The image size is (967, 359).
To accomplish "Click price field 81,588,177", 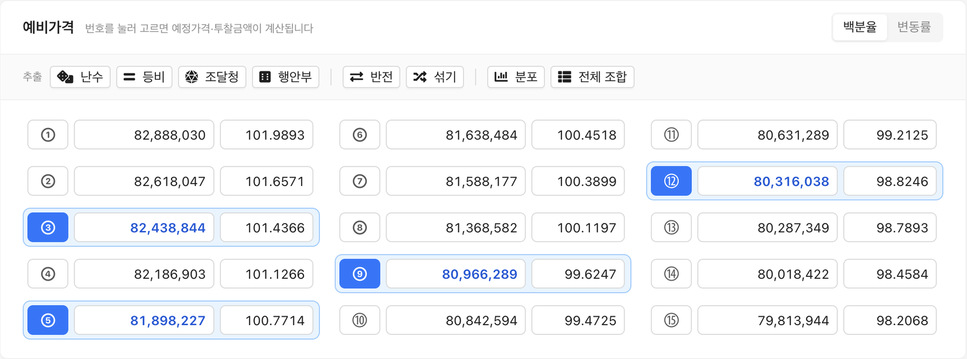I will click(456, 181).
